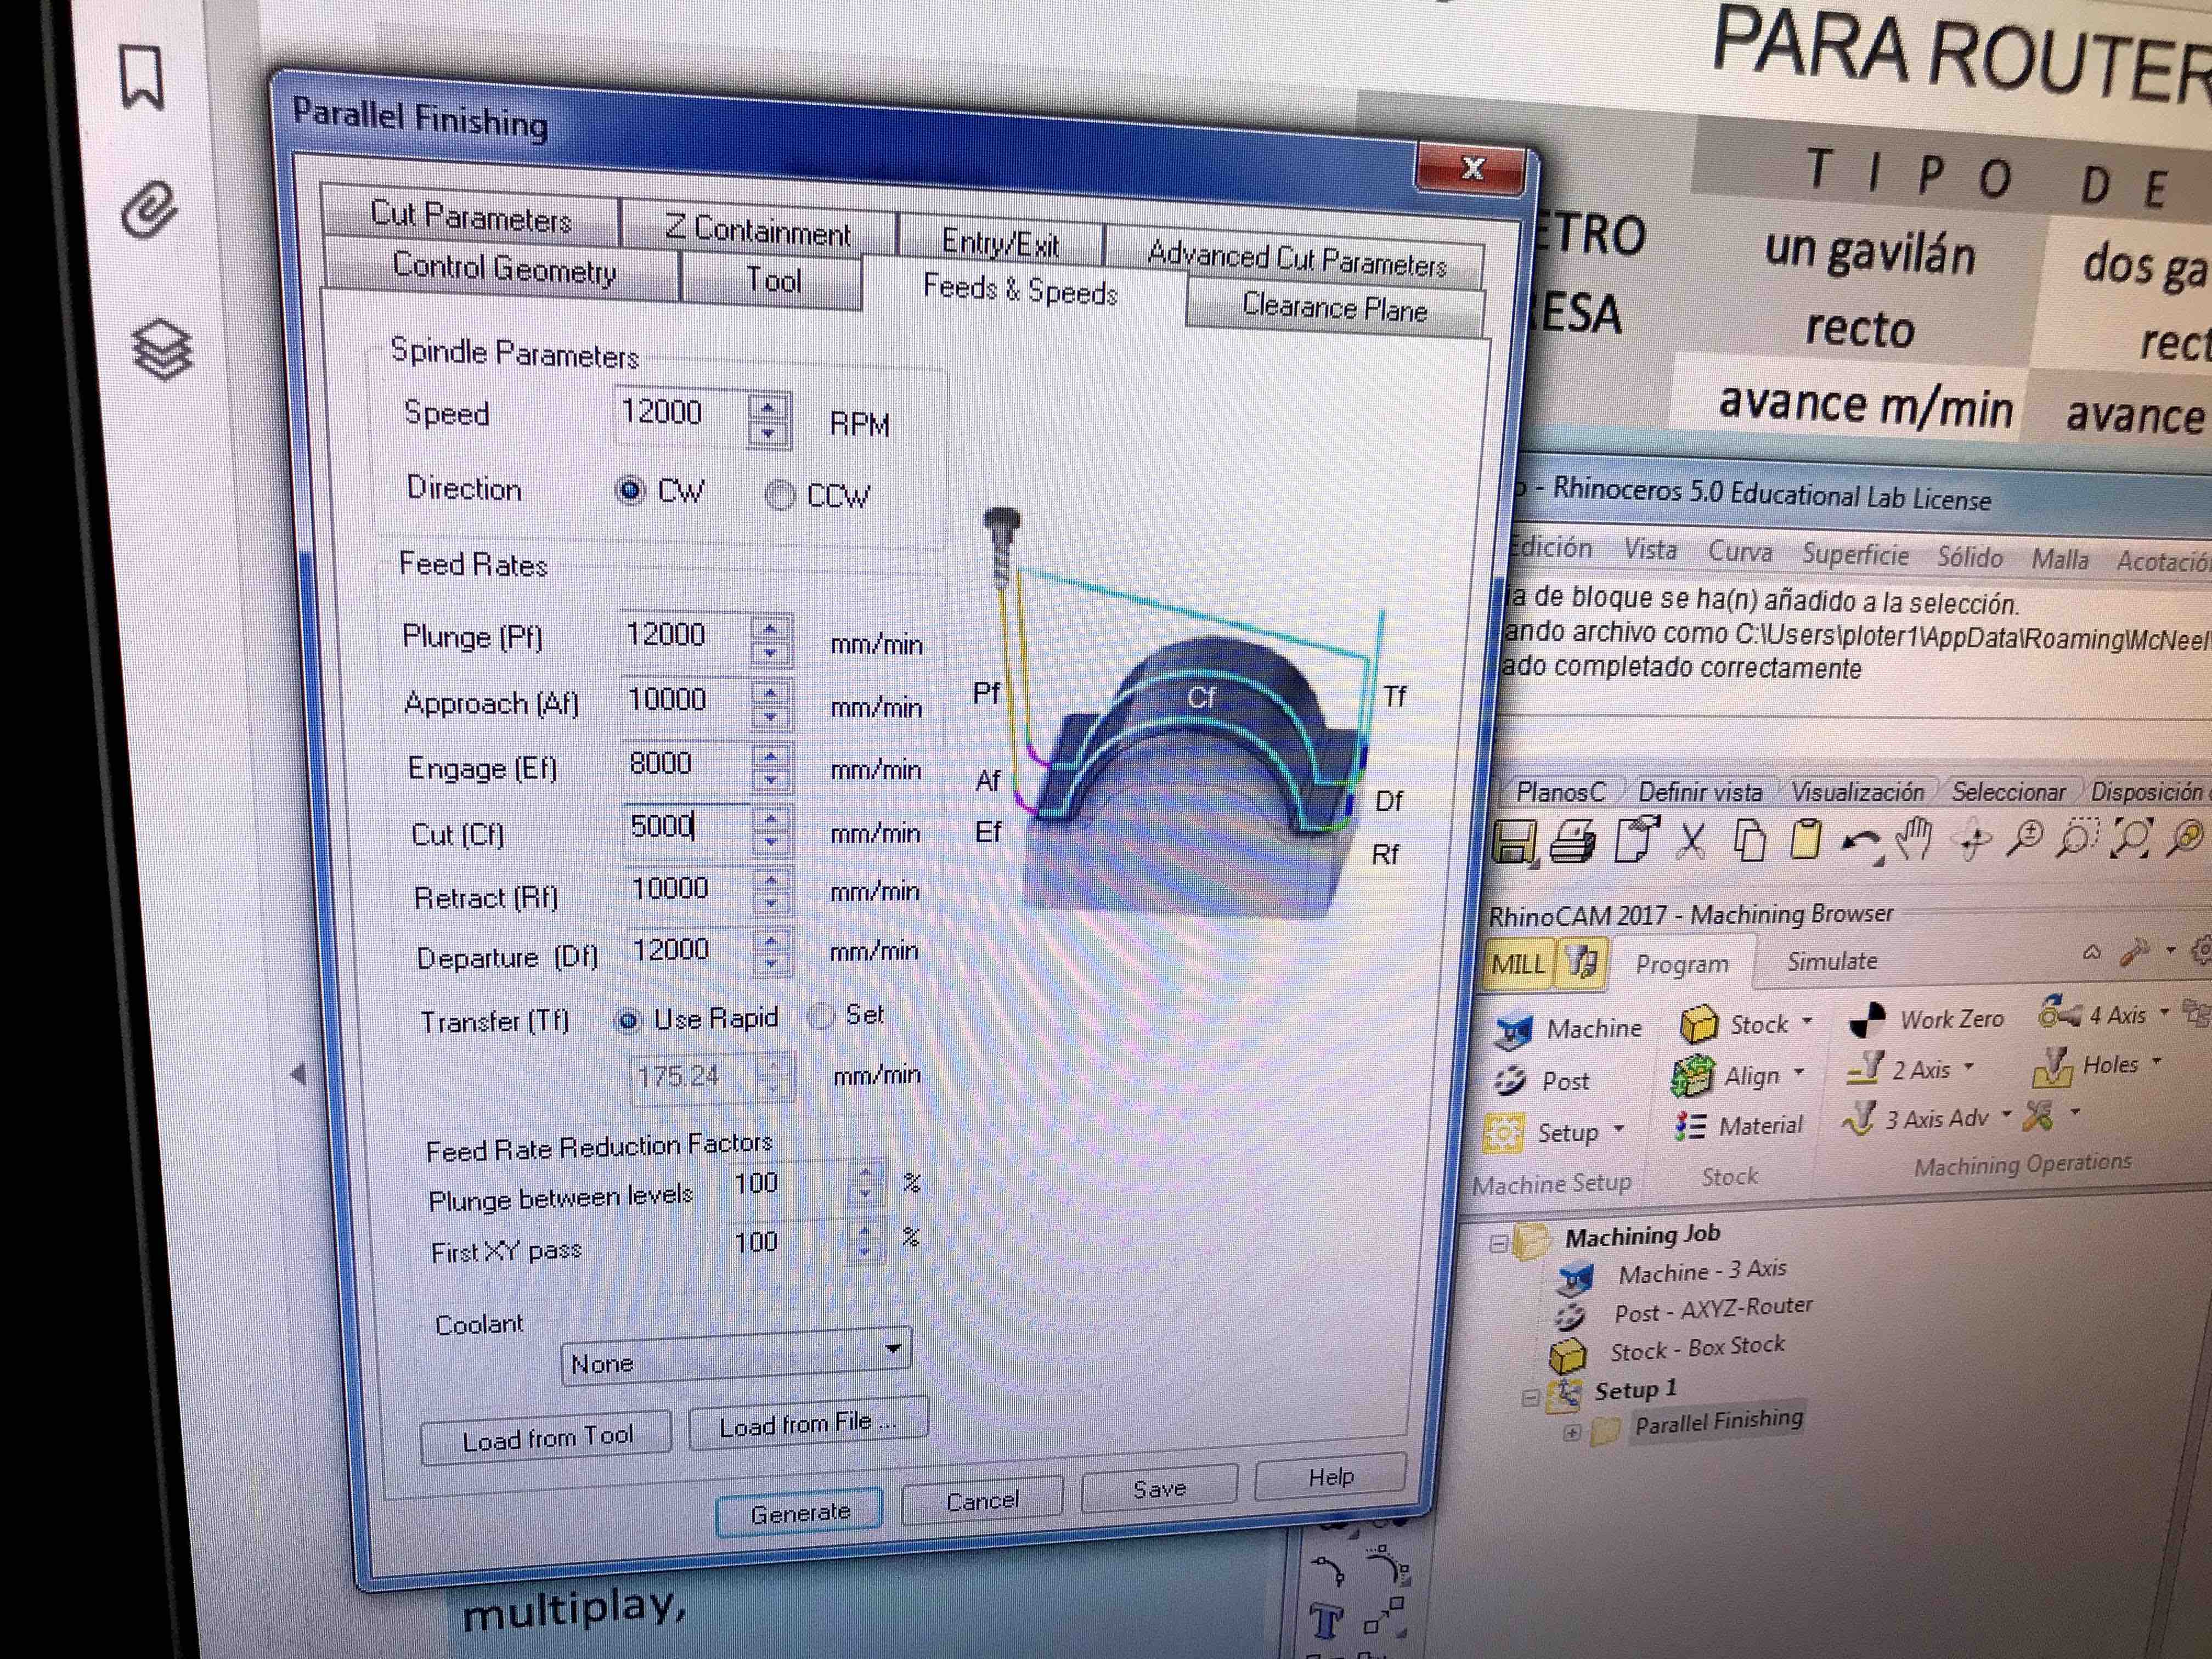The height and width of the screenshot is (1659, 2212).
Task: Click the layers icon in left sidebar
Action: click(161, 350)
